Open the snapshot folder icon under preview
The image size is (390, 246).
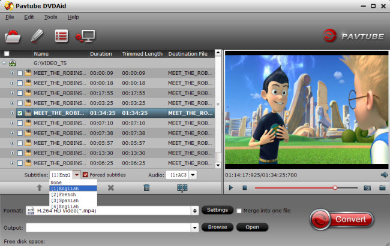tap(382, 187)
